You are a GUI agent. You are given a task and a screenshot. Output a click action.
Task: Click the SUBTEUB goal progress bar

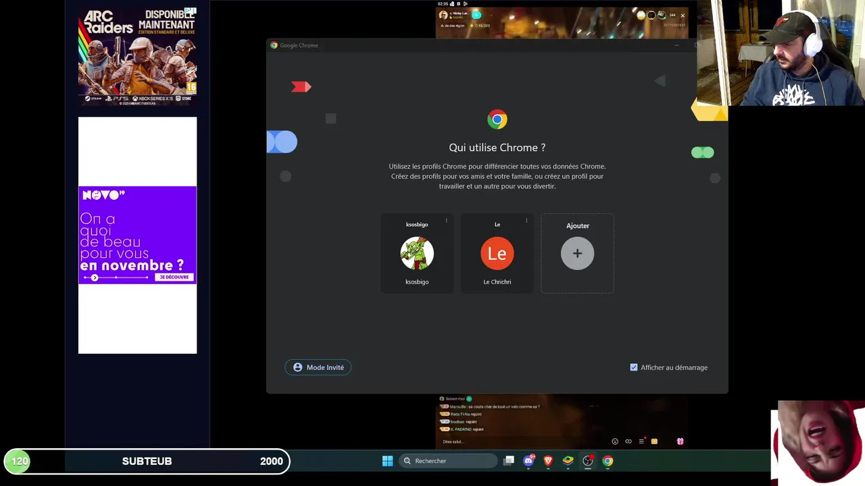point(147,461)
